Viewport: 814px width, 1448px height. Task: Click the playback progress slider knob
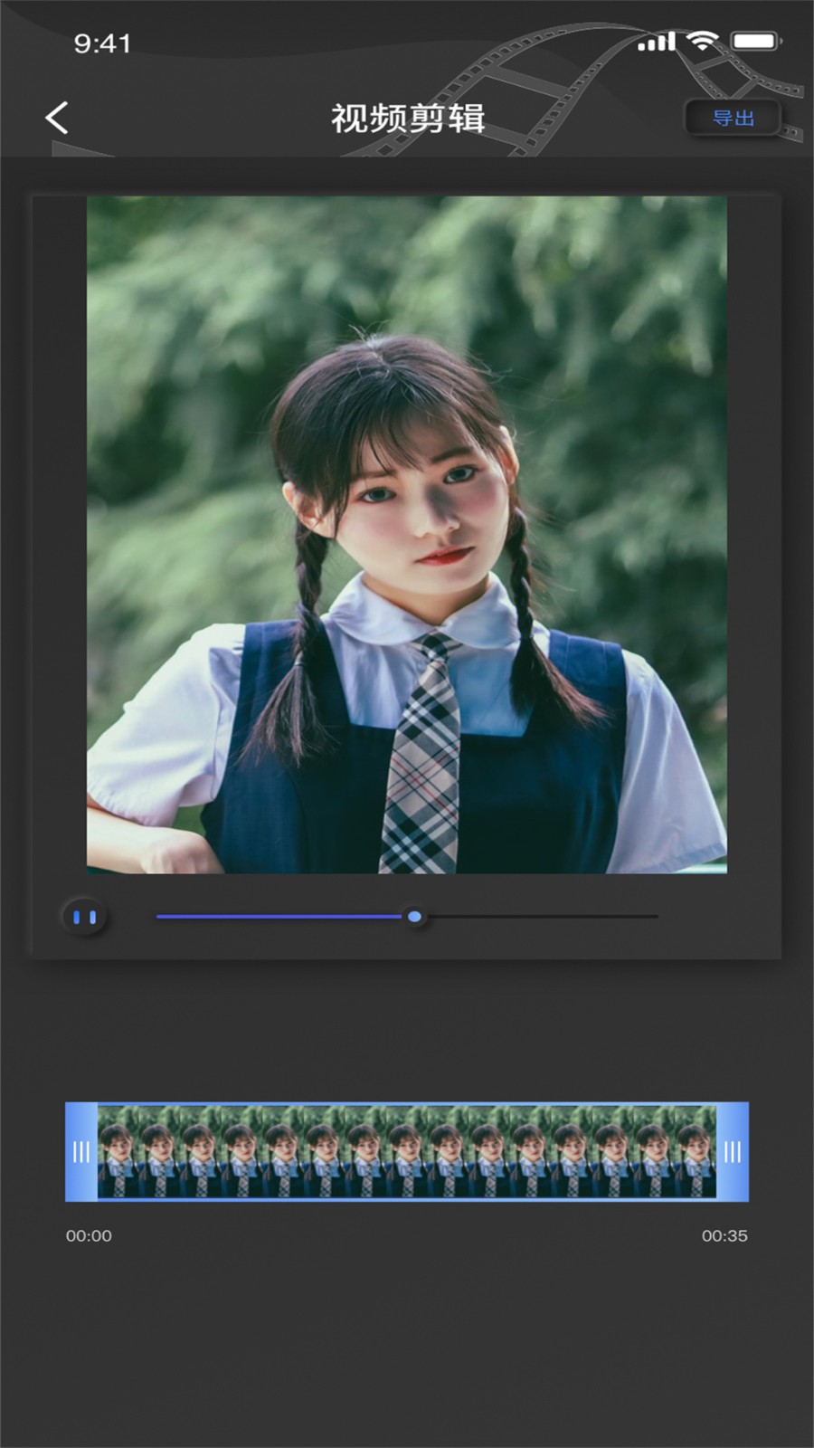[x=414, y=917]
